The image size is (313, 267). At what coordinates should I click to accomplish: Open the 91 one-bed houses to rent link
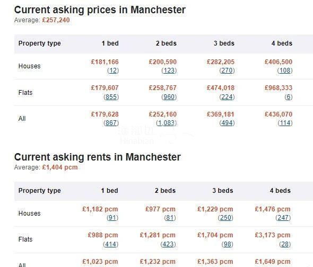(112, 218)
